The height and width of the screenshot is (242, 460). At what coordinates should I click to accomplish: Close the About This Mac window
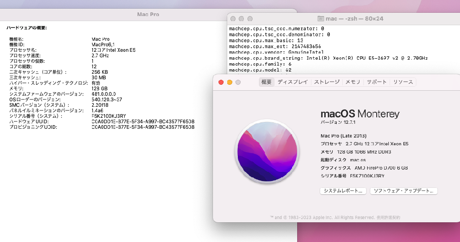click(221, 82)
